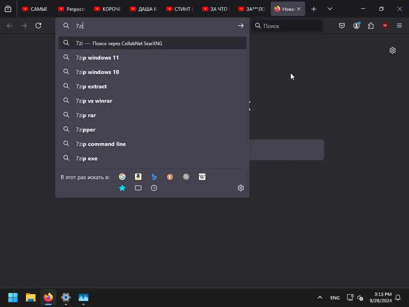Image resolution: width=409 pixels, height=307 pixels.
Task: Open the notifications bell icon
Action: [x=398, y=297]
